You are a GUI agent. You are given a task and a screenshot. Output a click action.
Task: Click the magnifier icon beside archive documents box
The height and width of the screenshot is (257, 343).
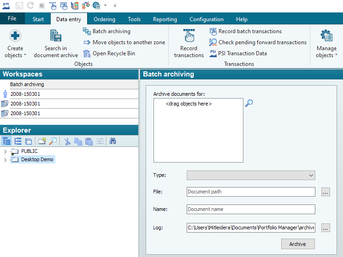click(249, 103)
